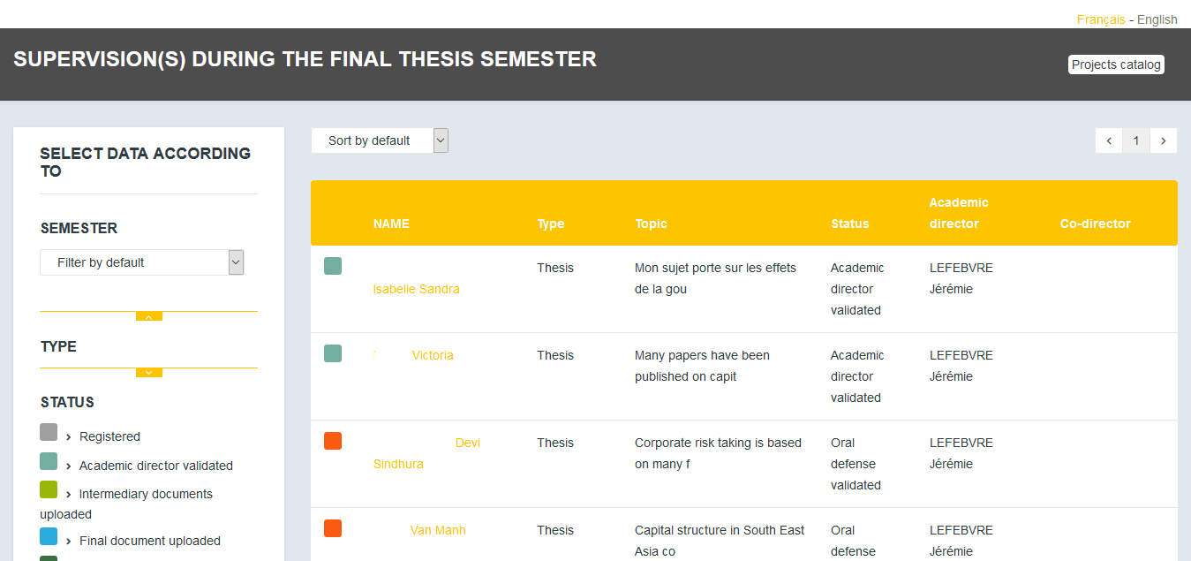Click orange status square beside Devi Sindhura
The image size is (1191, 561).
click(333, 441)
